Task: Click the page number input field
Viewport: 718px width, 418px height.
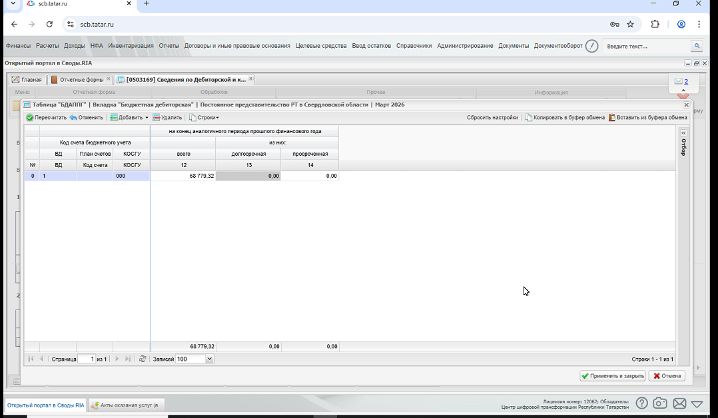Action: point(87,359)
